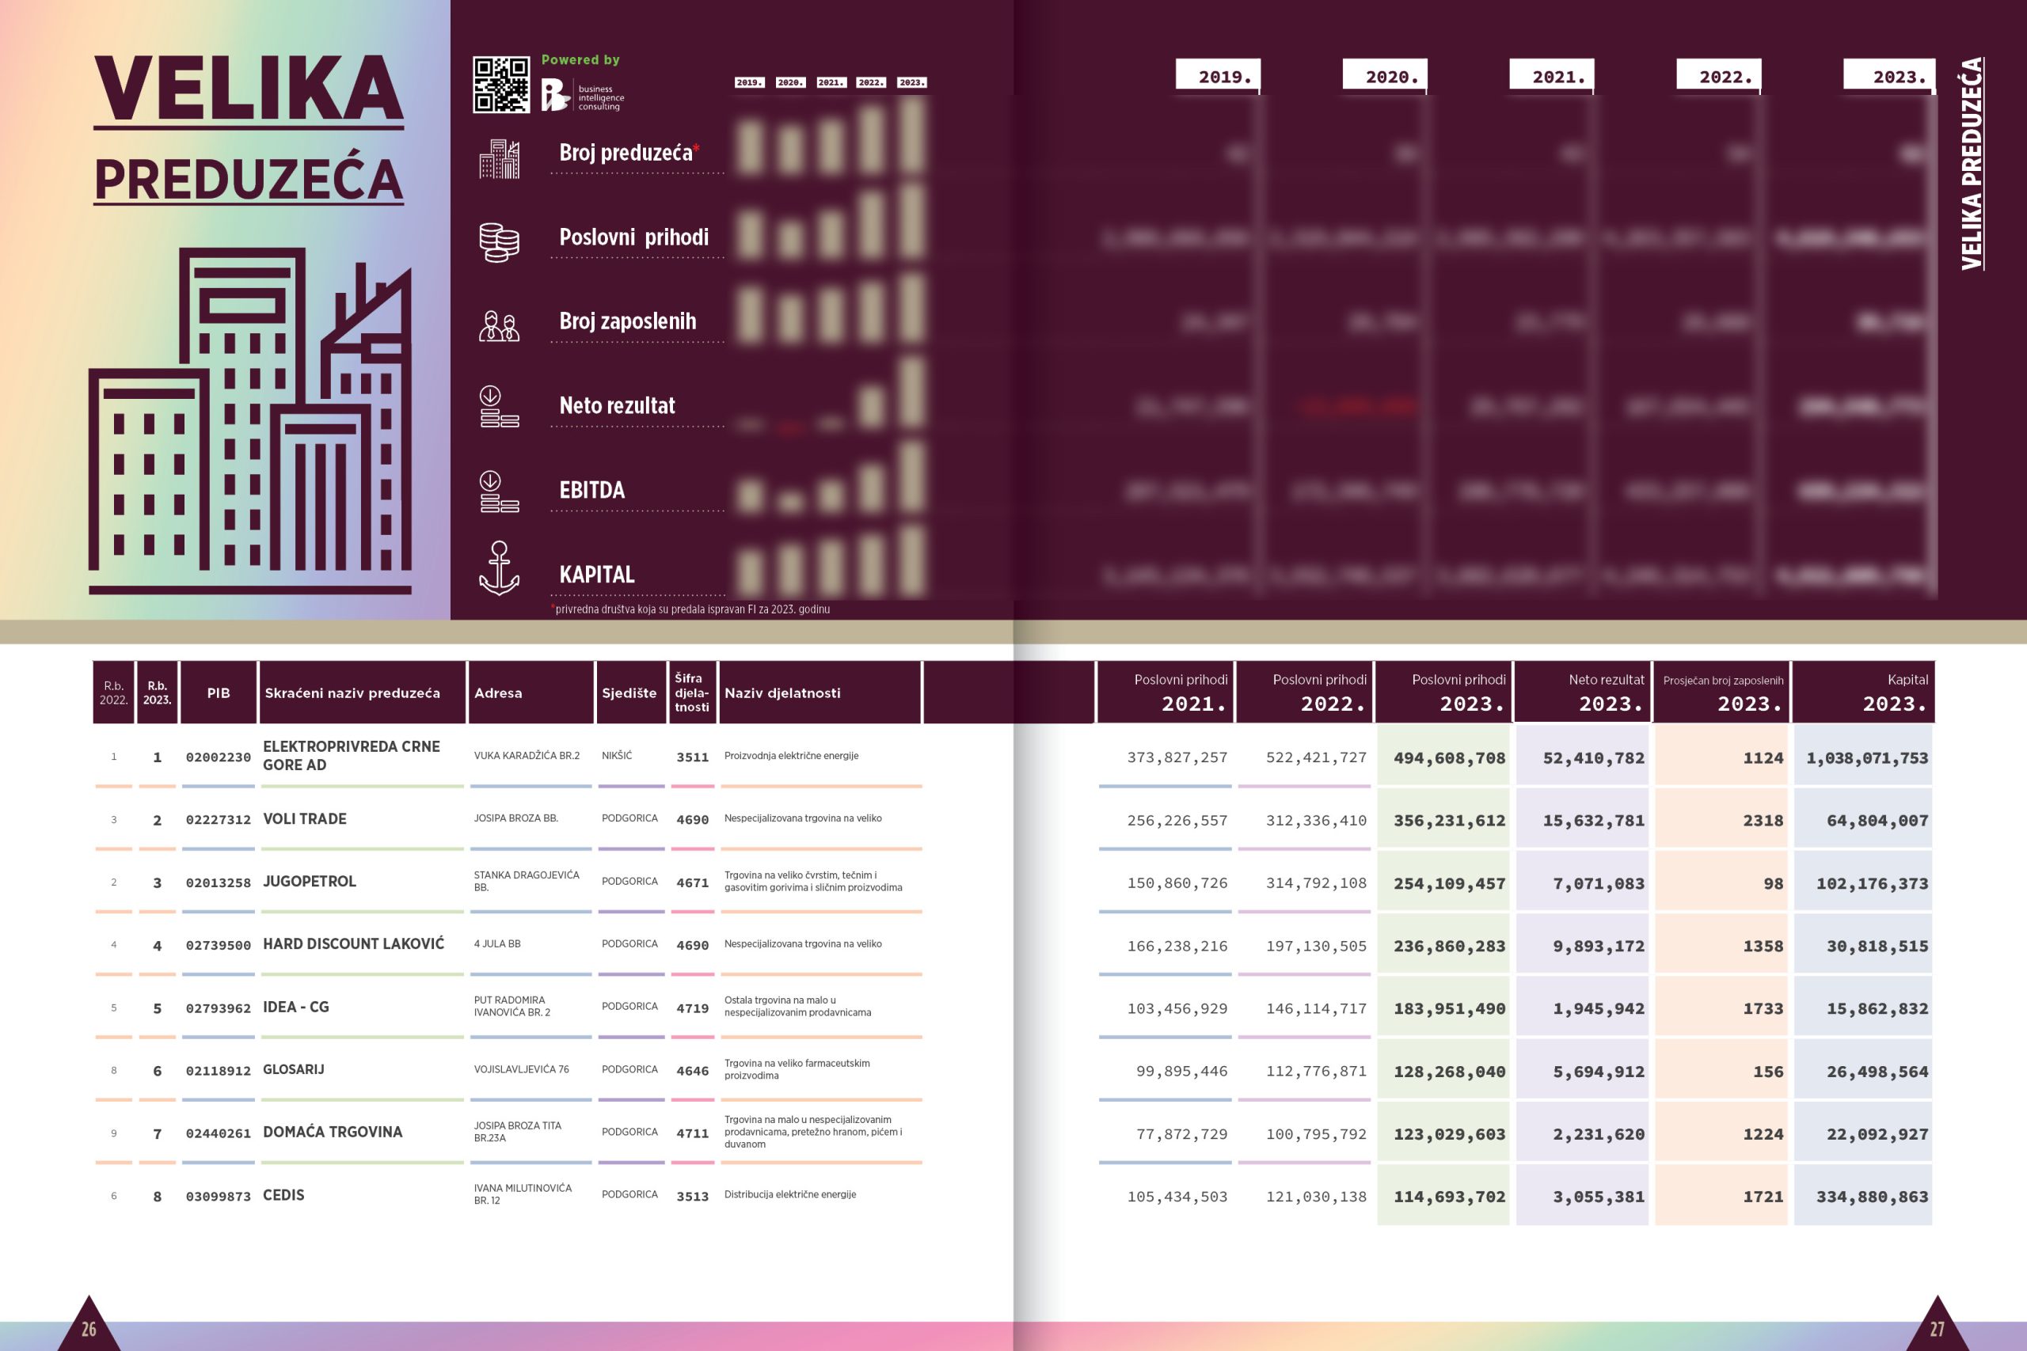Click the EBITDA label
The width and height of the screenshot is (2027, 1351).
coord(591,490)
